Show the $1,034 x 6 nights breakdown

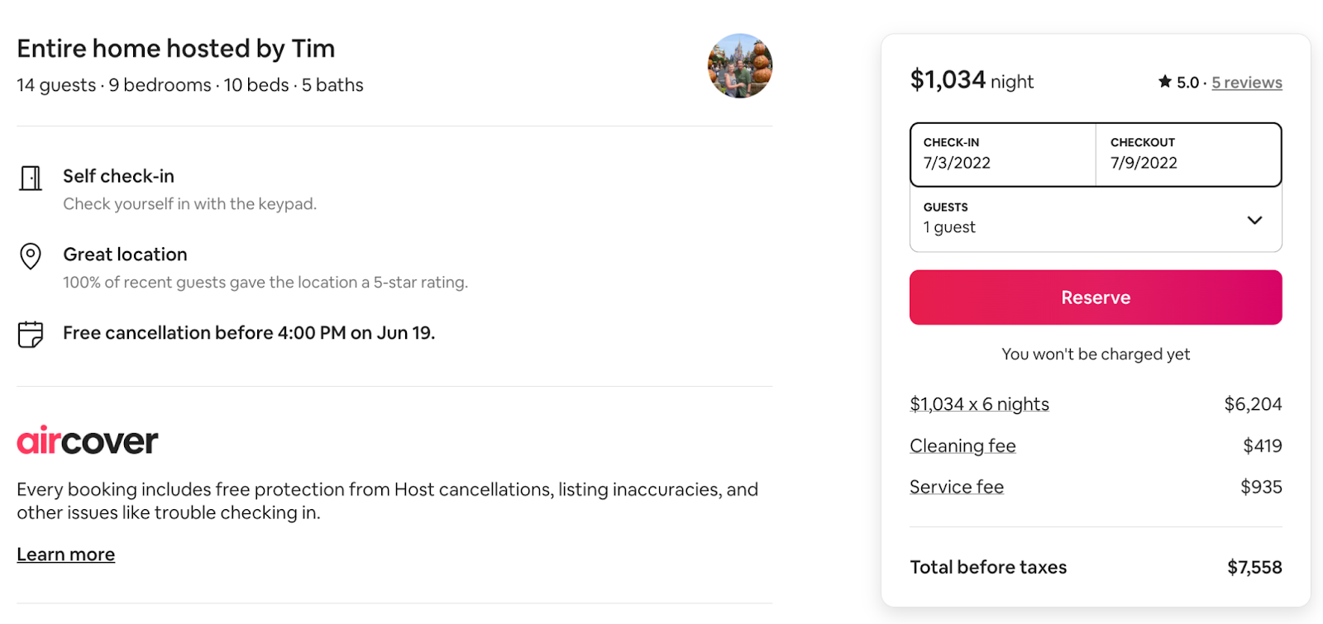(979, 404)
